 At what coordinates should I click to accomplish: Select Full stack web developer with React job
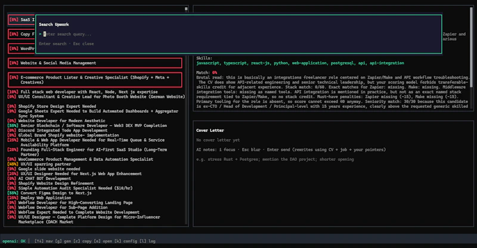pyautogui.click(x=82, y=92)
